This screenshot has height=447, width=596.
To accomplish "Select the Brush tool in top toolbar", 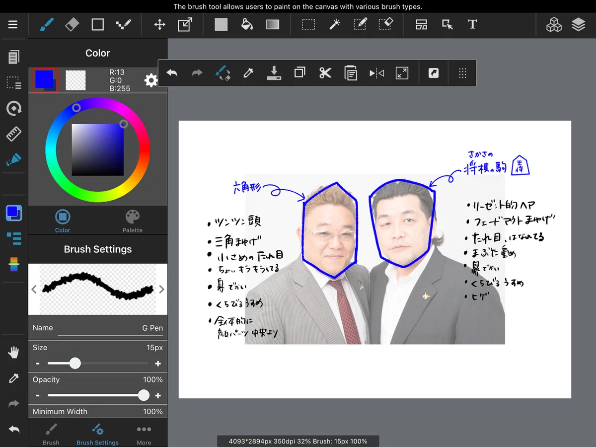I will (x=47, y=24).
